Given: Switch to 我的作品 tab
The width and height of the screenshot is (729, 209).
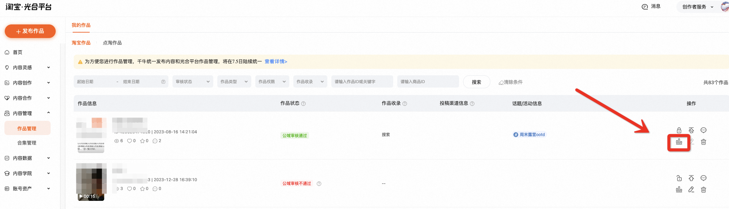Looking at the screenshot, I should tap(81, 25).
